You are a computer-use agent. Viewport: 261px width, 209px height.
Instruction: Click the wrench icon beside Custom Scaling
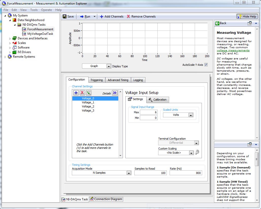click(x=197, y=152)
